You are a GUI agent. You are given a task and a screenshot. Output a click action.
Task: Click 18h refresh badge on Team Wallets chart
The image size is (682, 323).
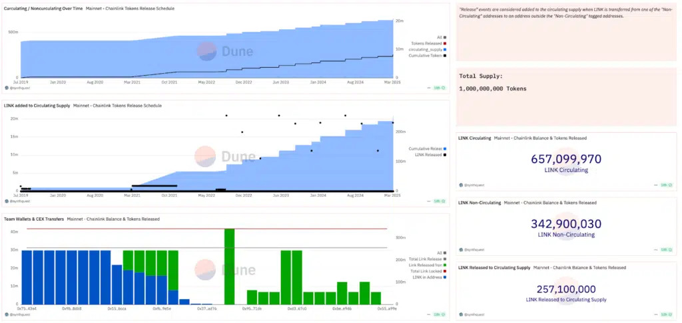[x=440, y=315]
